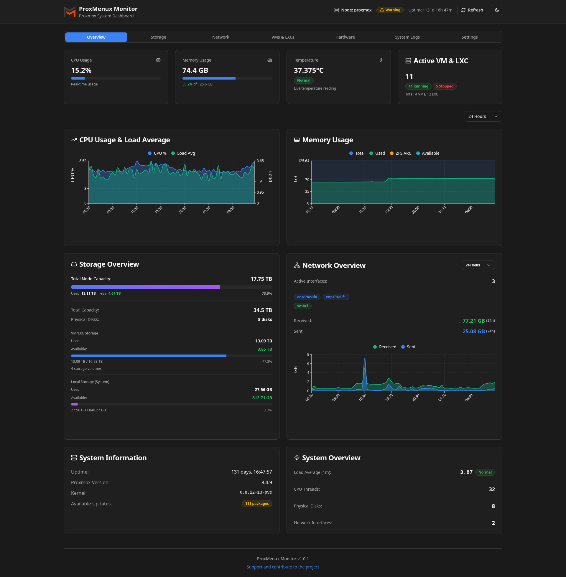Click the Total Node Capacity usage bar
This screenshot has height=577, width=566.
tap(171, 287)
